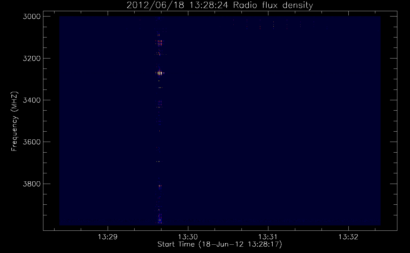The height and width of the screenshot is (253, 410).
Task: Click the 13:31 time axis label
Action: pos(268,237)
